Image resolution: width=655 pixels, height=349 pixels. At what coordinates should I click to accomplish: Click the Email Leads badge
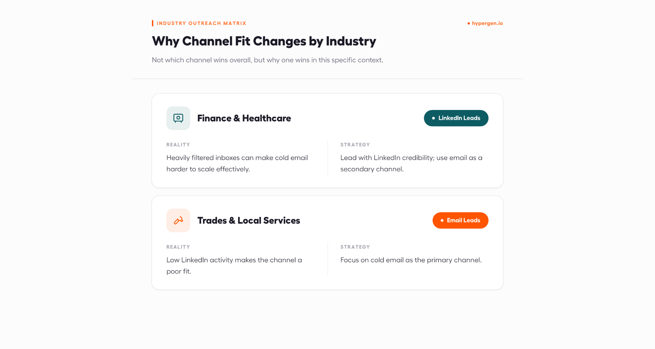pos(460,221)
